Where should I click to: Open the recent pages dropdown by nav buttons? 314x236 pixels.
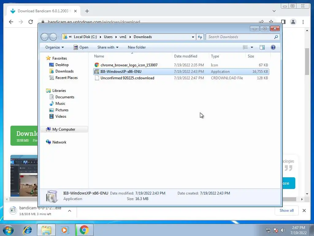(59, 37)
